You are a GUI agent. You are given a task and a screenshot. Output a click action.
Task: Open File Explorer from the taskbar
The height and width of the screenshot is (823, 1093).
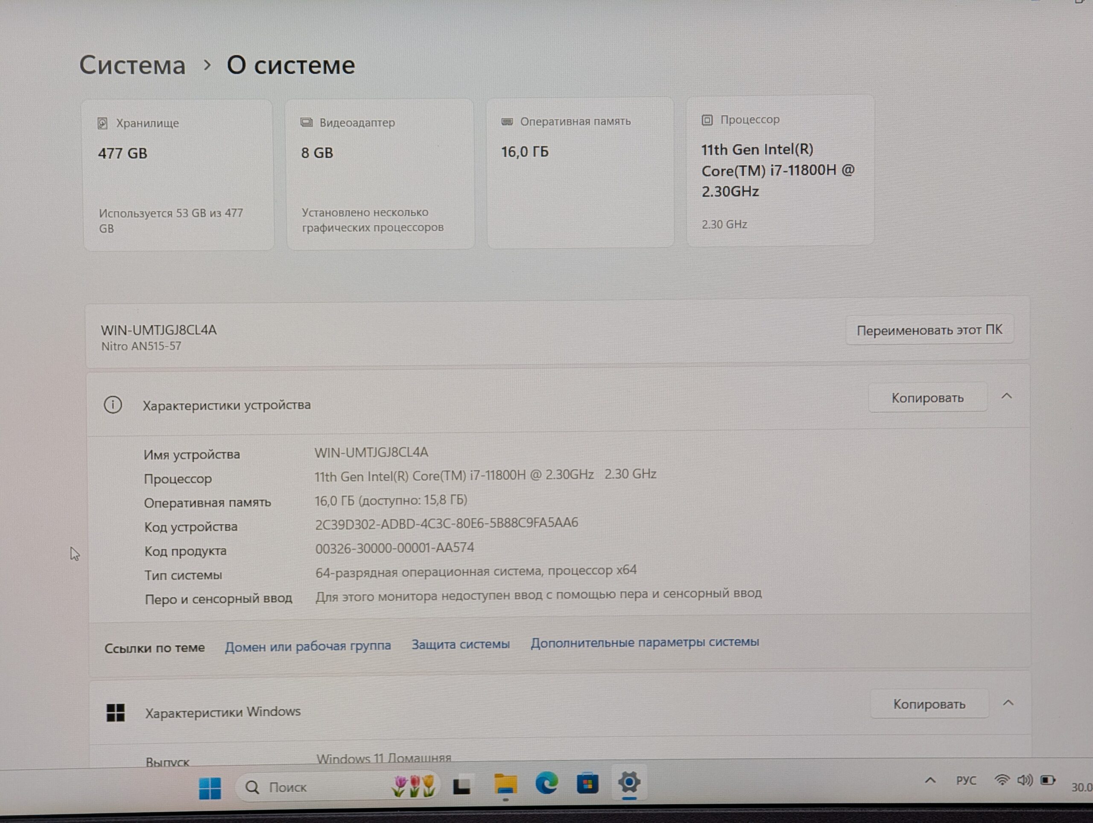pos(505,784)
